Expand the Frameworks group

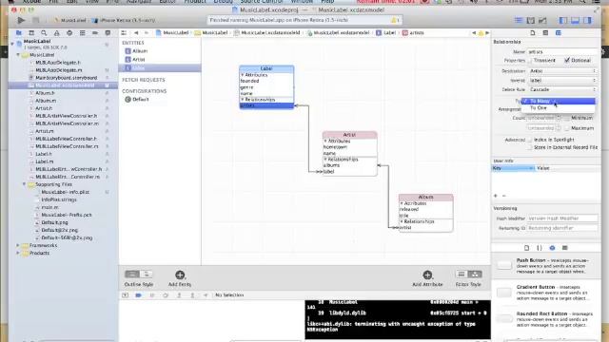coord(18,245)
